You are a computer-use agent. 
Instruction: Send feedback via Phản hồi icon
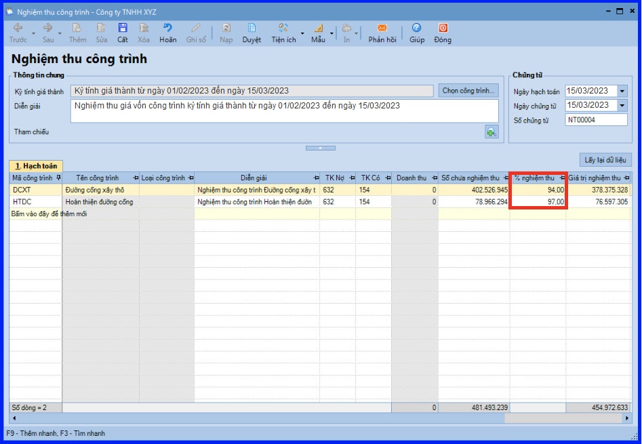coord(382,28)
